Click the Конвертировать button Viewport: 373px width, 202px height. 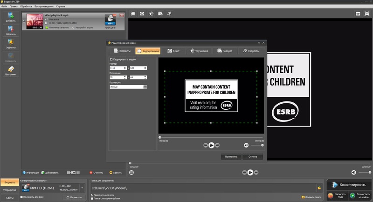349,185
